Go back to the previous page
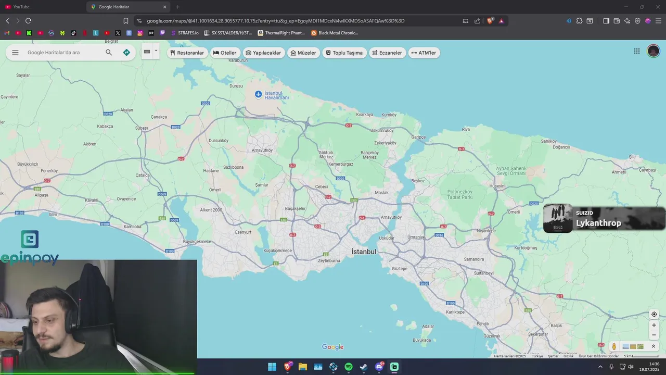 [x=7, y=21]
